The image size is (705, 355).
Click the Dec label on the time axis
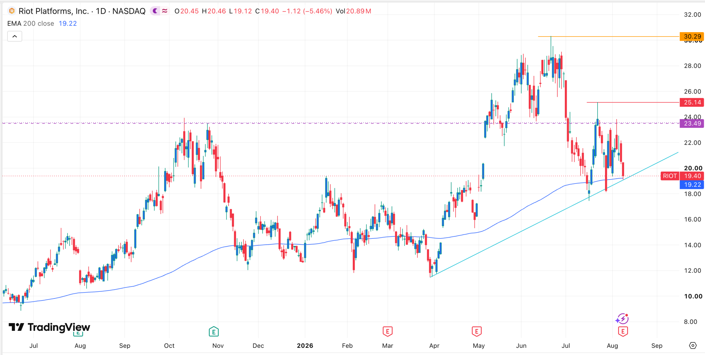click(258, 346)
